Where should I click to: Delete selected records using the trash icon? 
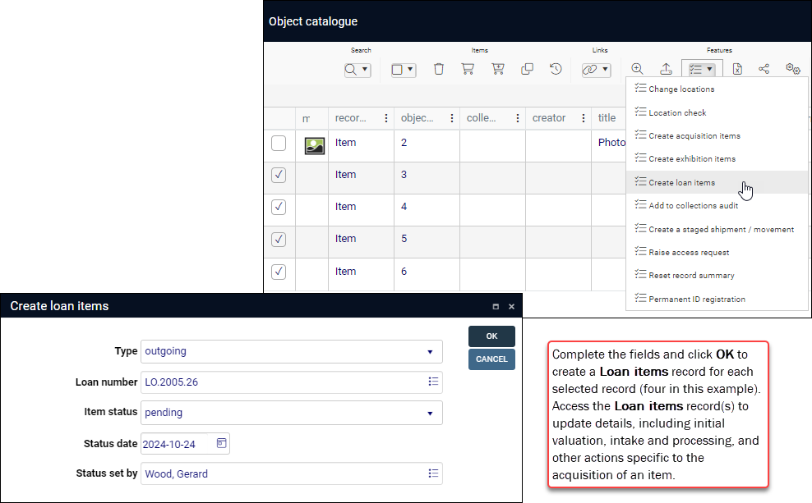[439, 69]
